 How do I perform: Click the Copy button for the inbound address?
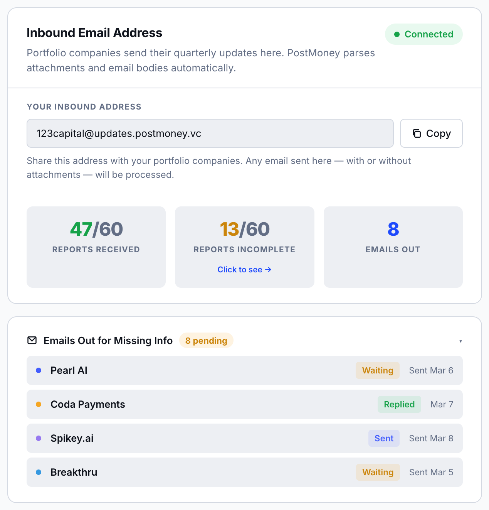pyautogui.click(x=431, y=133)
